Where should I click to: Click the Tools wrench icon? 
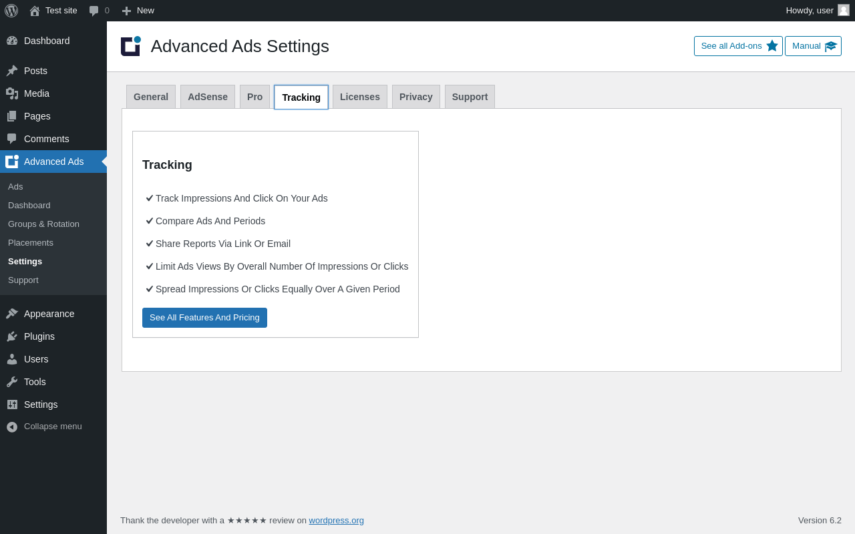coord(12,382)
